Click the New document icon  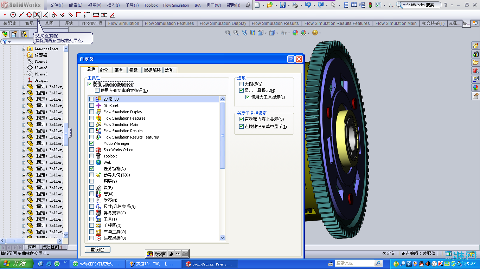pos(258,5)
